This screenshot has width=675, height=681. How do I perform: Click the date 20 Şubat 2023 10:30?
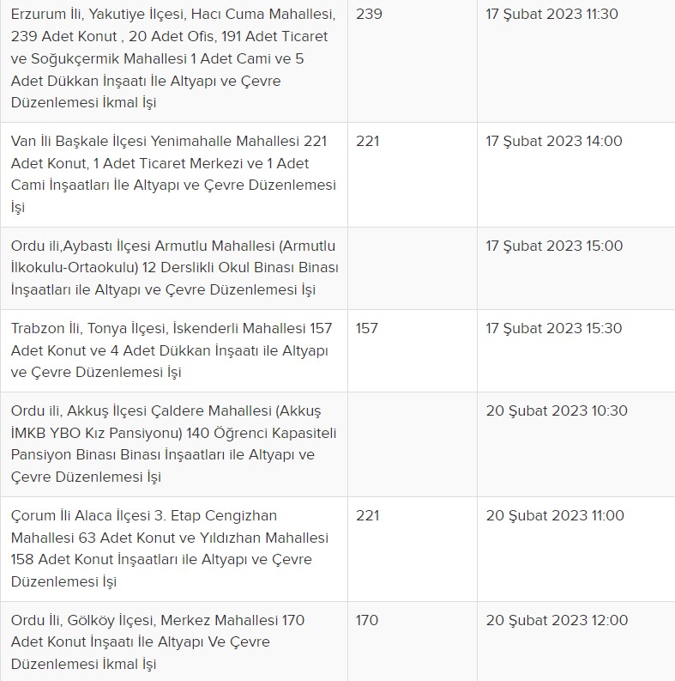(554, 411)
